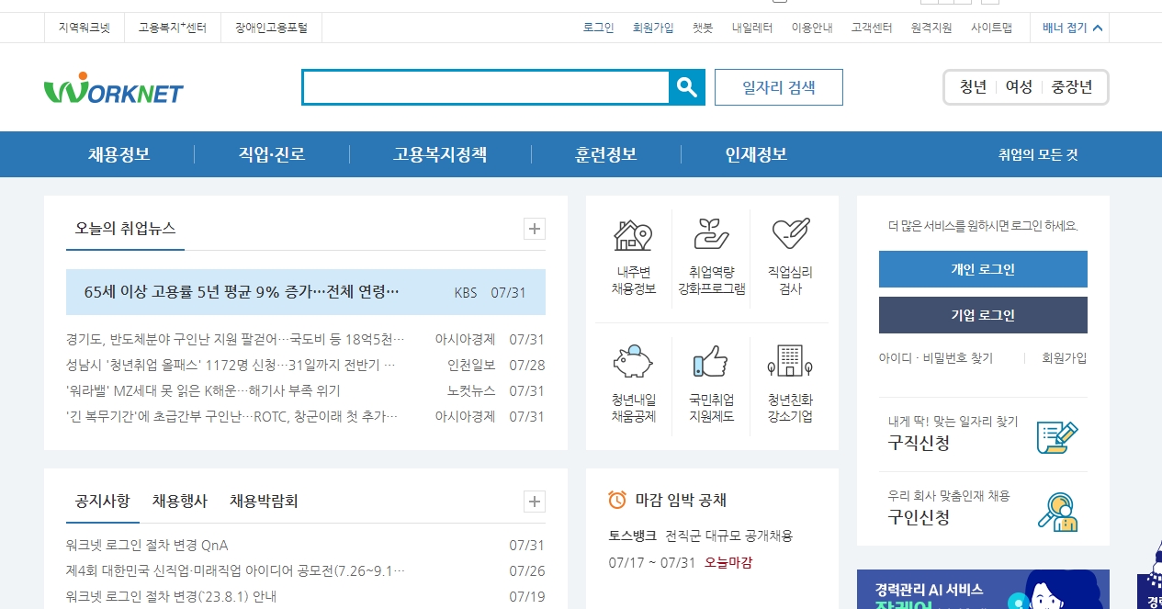This screenshot has width=1162, height=609.
Task: Click the 청년내일 채움공제 piggy bank icon
Action: coord(632,372)
